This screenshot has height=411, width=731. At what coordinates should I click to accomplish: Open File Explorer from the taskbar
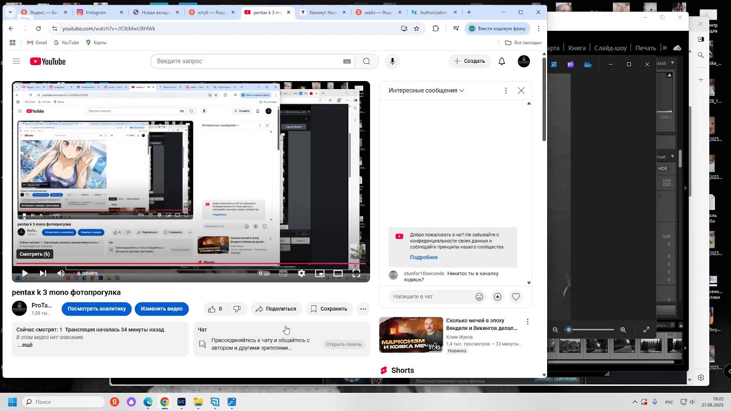[198, 402]
